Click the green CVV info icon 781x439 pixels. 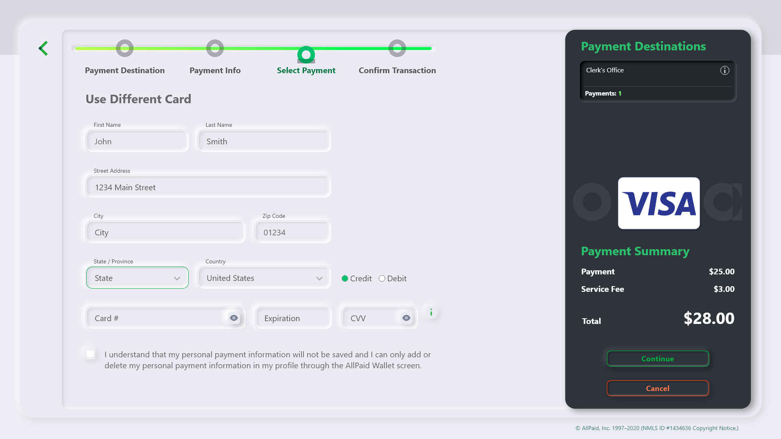(431, 312)
